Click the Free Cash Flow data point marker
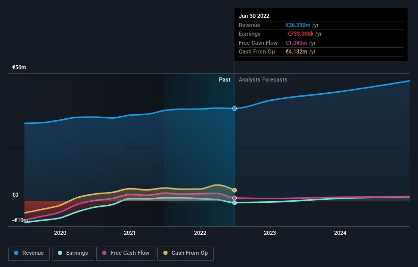Screen dimensions: 418x267 point(234,198)
